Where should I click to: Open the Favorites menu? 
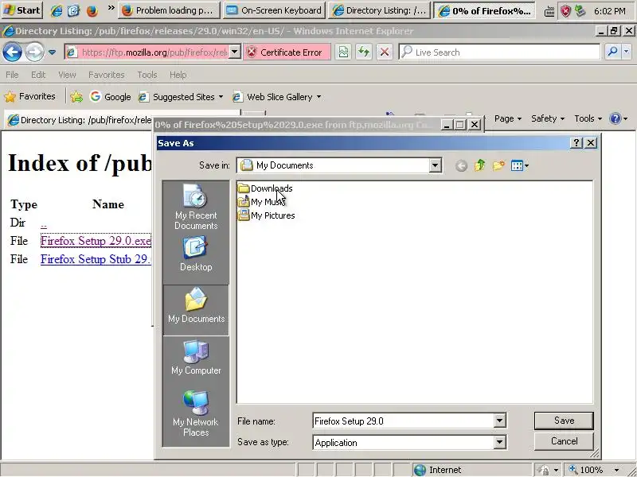(x=107, y=75)
